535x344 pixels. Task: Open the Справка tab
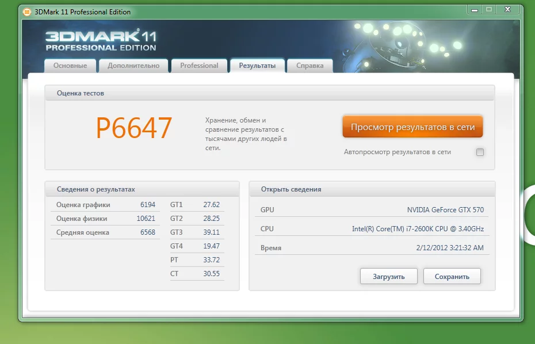[309, 66]
